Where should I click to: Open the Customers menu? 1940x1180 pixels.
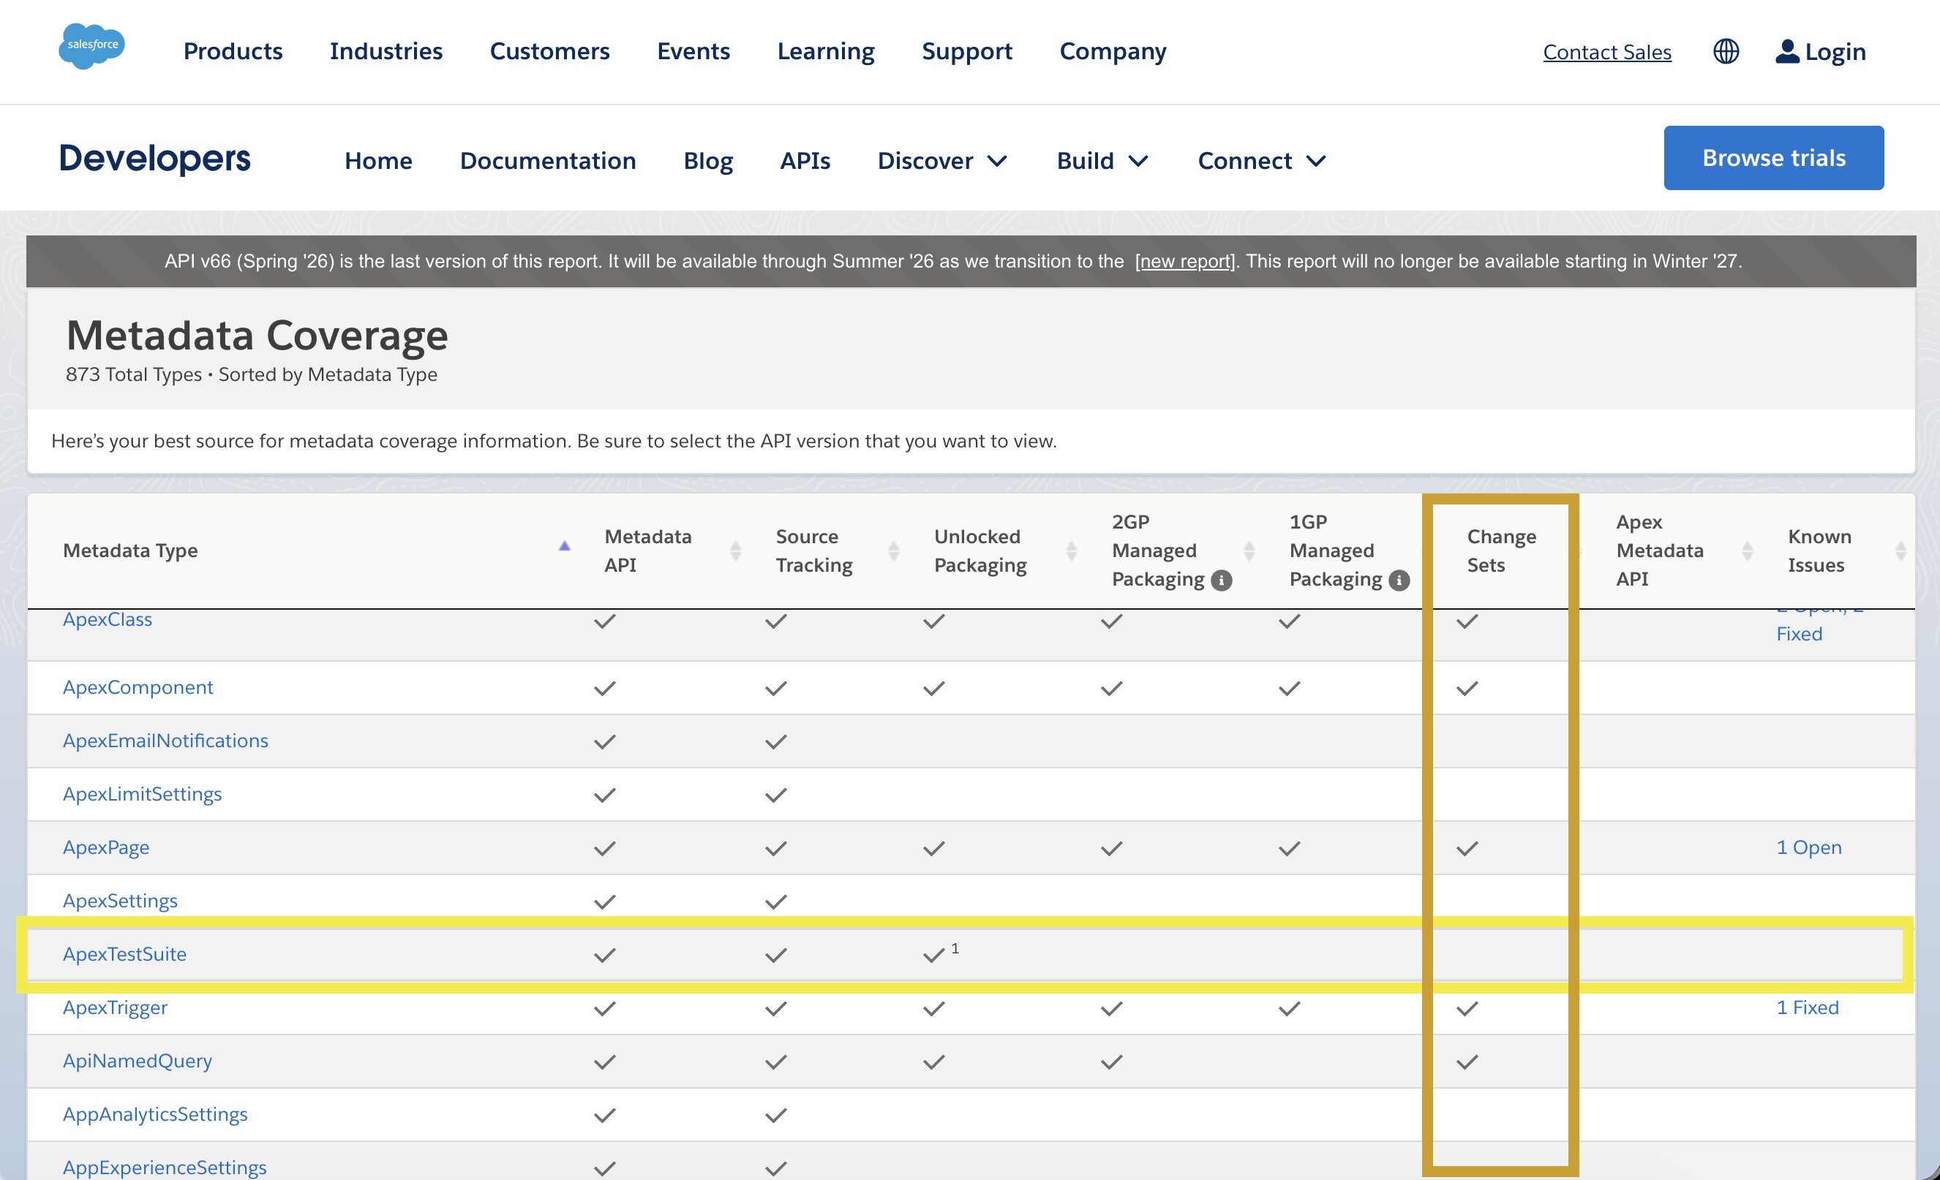549,51
